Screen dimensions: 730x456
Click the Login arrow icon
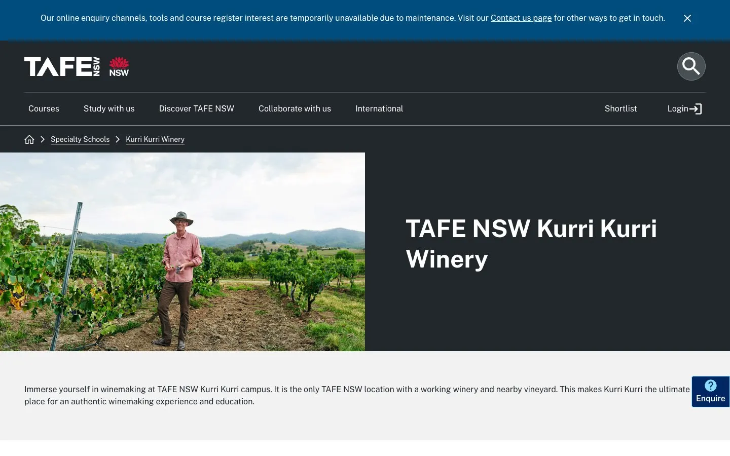(696, 109)
